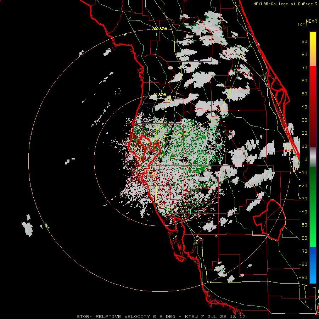Click the -20 scale label
This screenshot has width=319, height=319.
pyautogui.click(x=303, y=185)
